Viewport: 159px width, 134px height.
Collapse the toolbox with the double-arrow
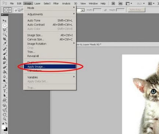[3, 15]
